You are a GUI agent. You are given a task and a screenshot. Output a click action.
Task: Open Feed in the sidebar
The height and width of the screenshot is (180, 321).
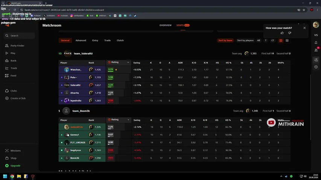point(11,75)
